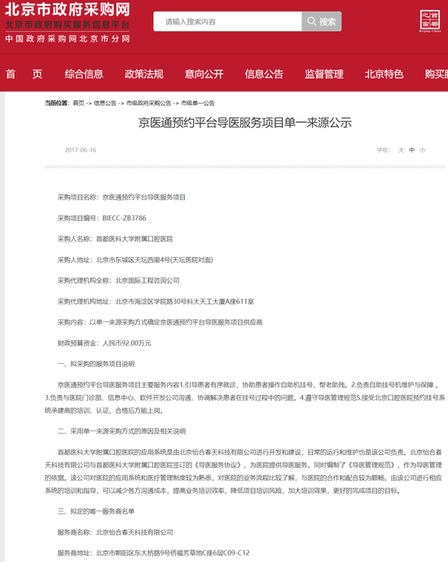Click the 采购内容 line
Image resolution: width=448 pixels, height=562 pixels.
pos(160,322)
